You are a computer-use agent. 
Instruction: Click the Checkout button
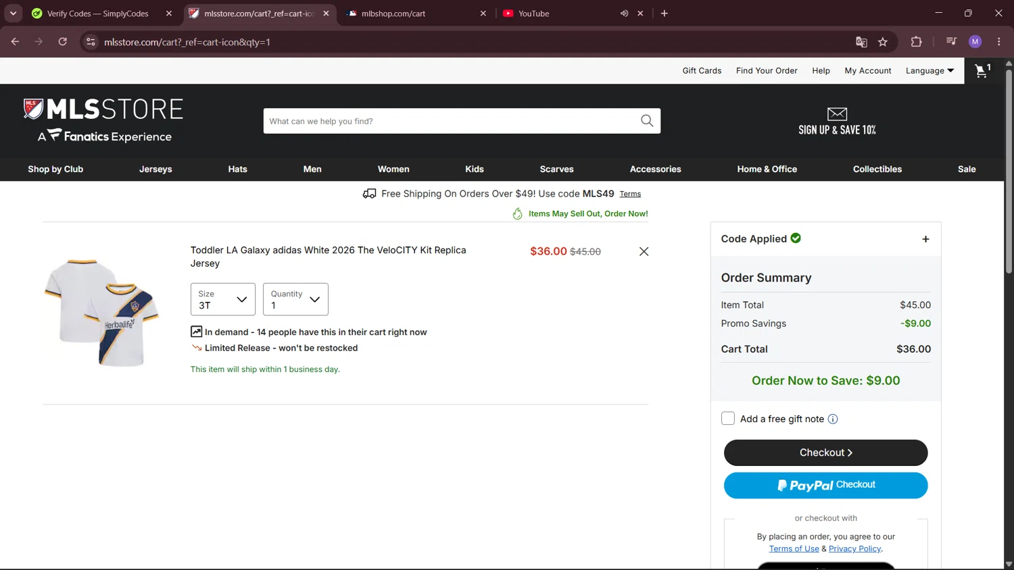[826, 452]
